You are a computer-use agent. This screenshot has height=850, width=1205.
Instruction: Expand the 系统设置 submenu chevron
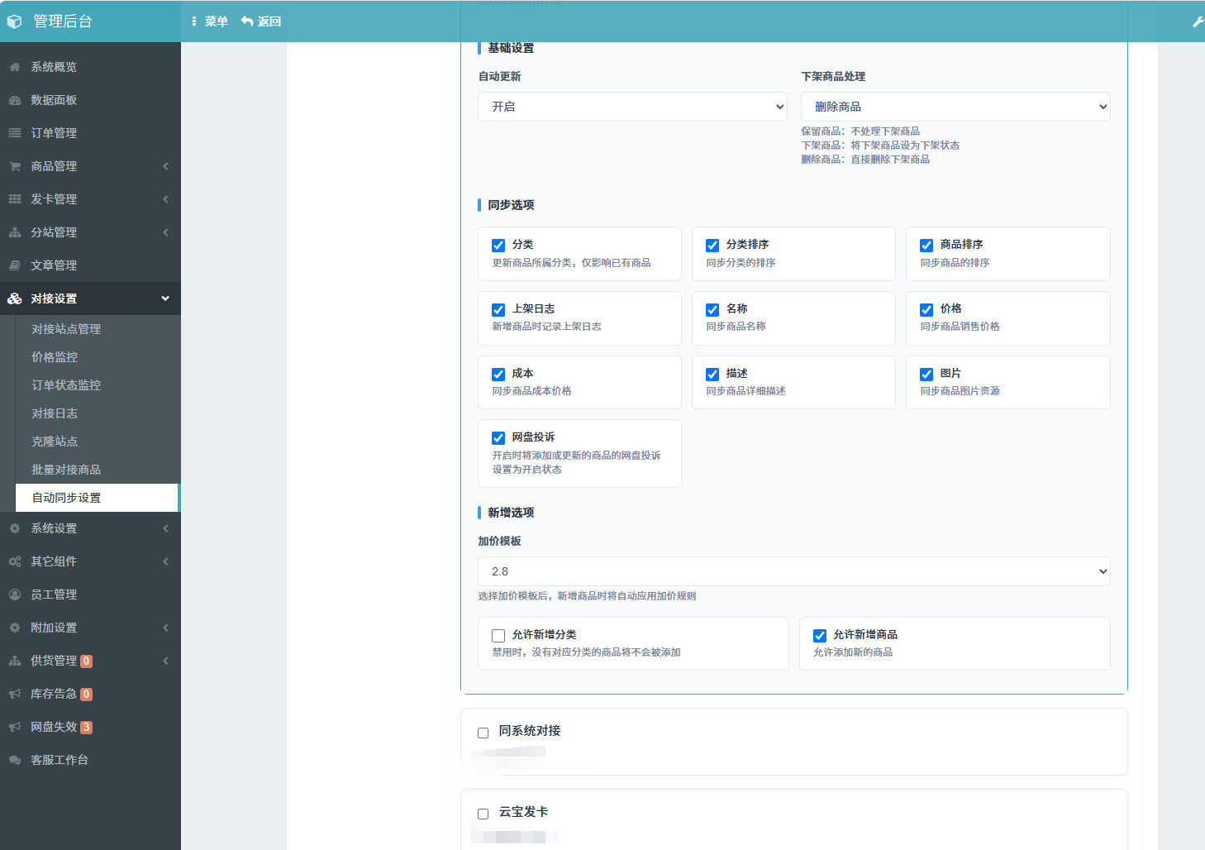(165, 528)
